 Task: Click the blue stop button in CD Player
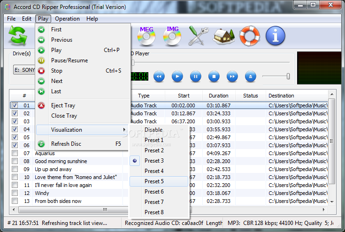tap(214, 76)
